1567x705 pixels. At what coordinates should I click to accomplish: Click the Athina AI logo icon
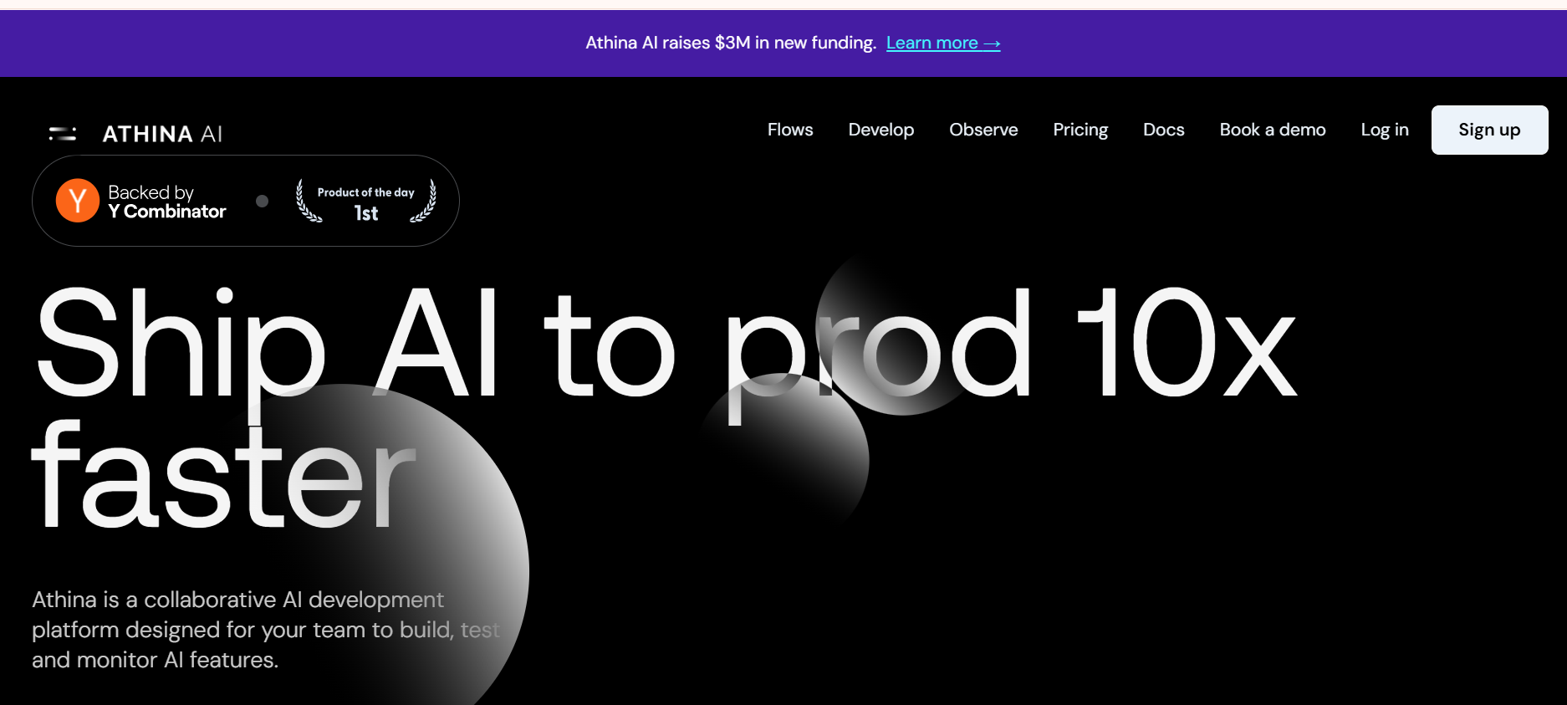[63, 134]
